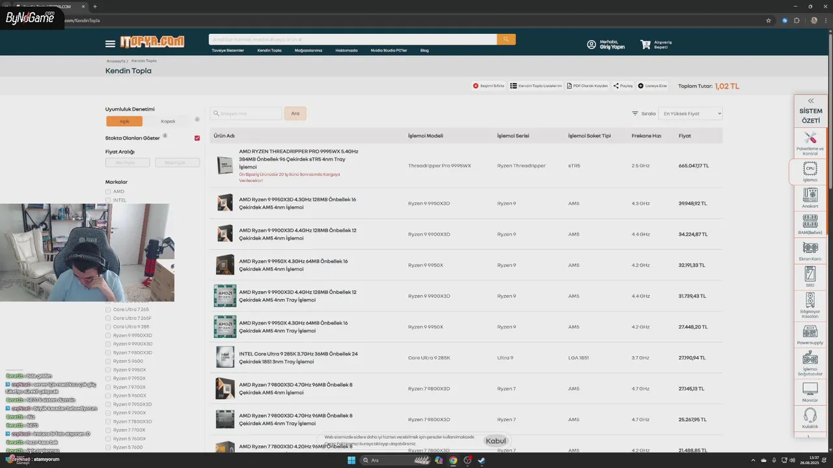Open Kendin Topla Listelerim

(536, 86)
